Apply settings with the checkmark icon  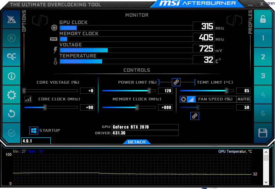coord(12,133)
